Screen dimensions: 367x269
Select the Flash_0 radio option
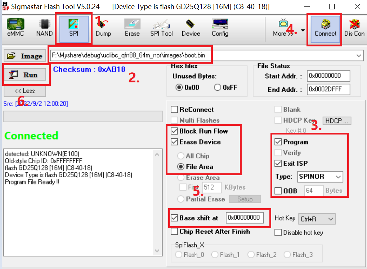179,255
